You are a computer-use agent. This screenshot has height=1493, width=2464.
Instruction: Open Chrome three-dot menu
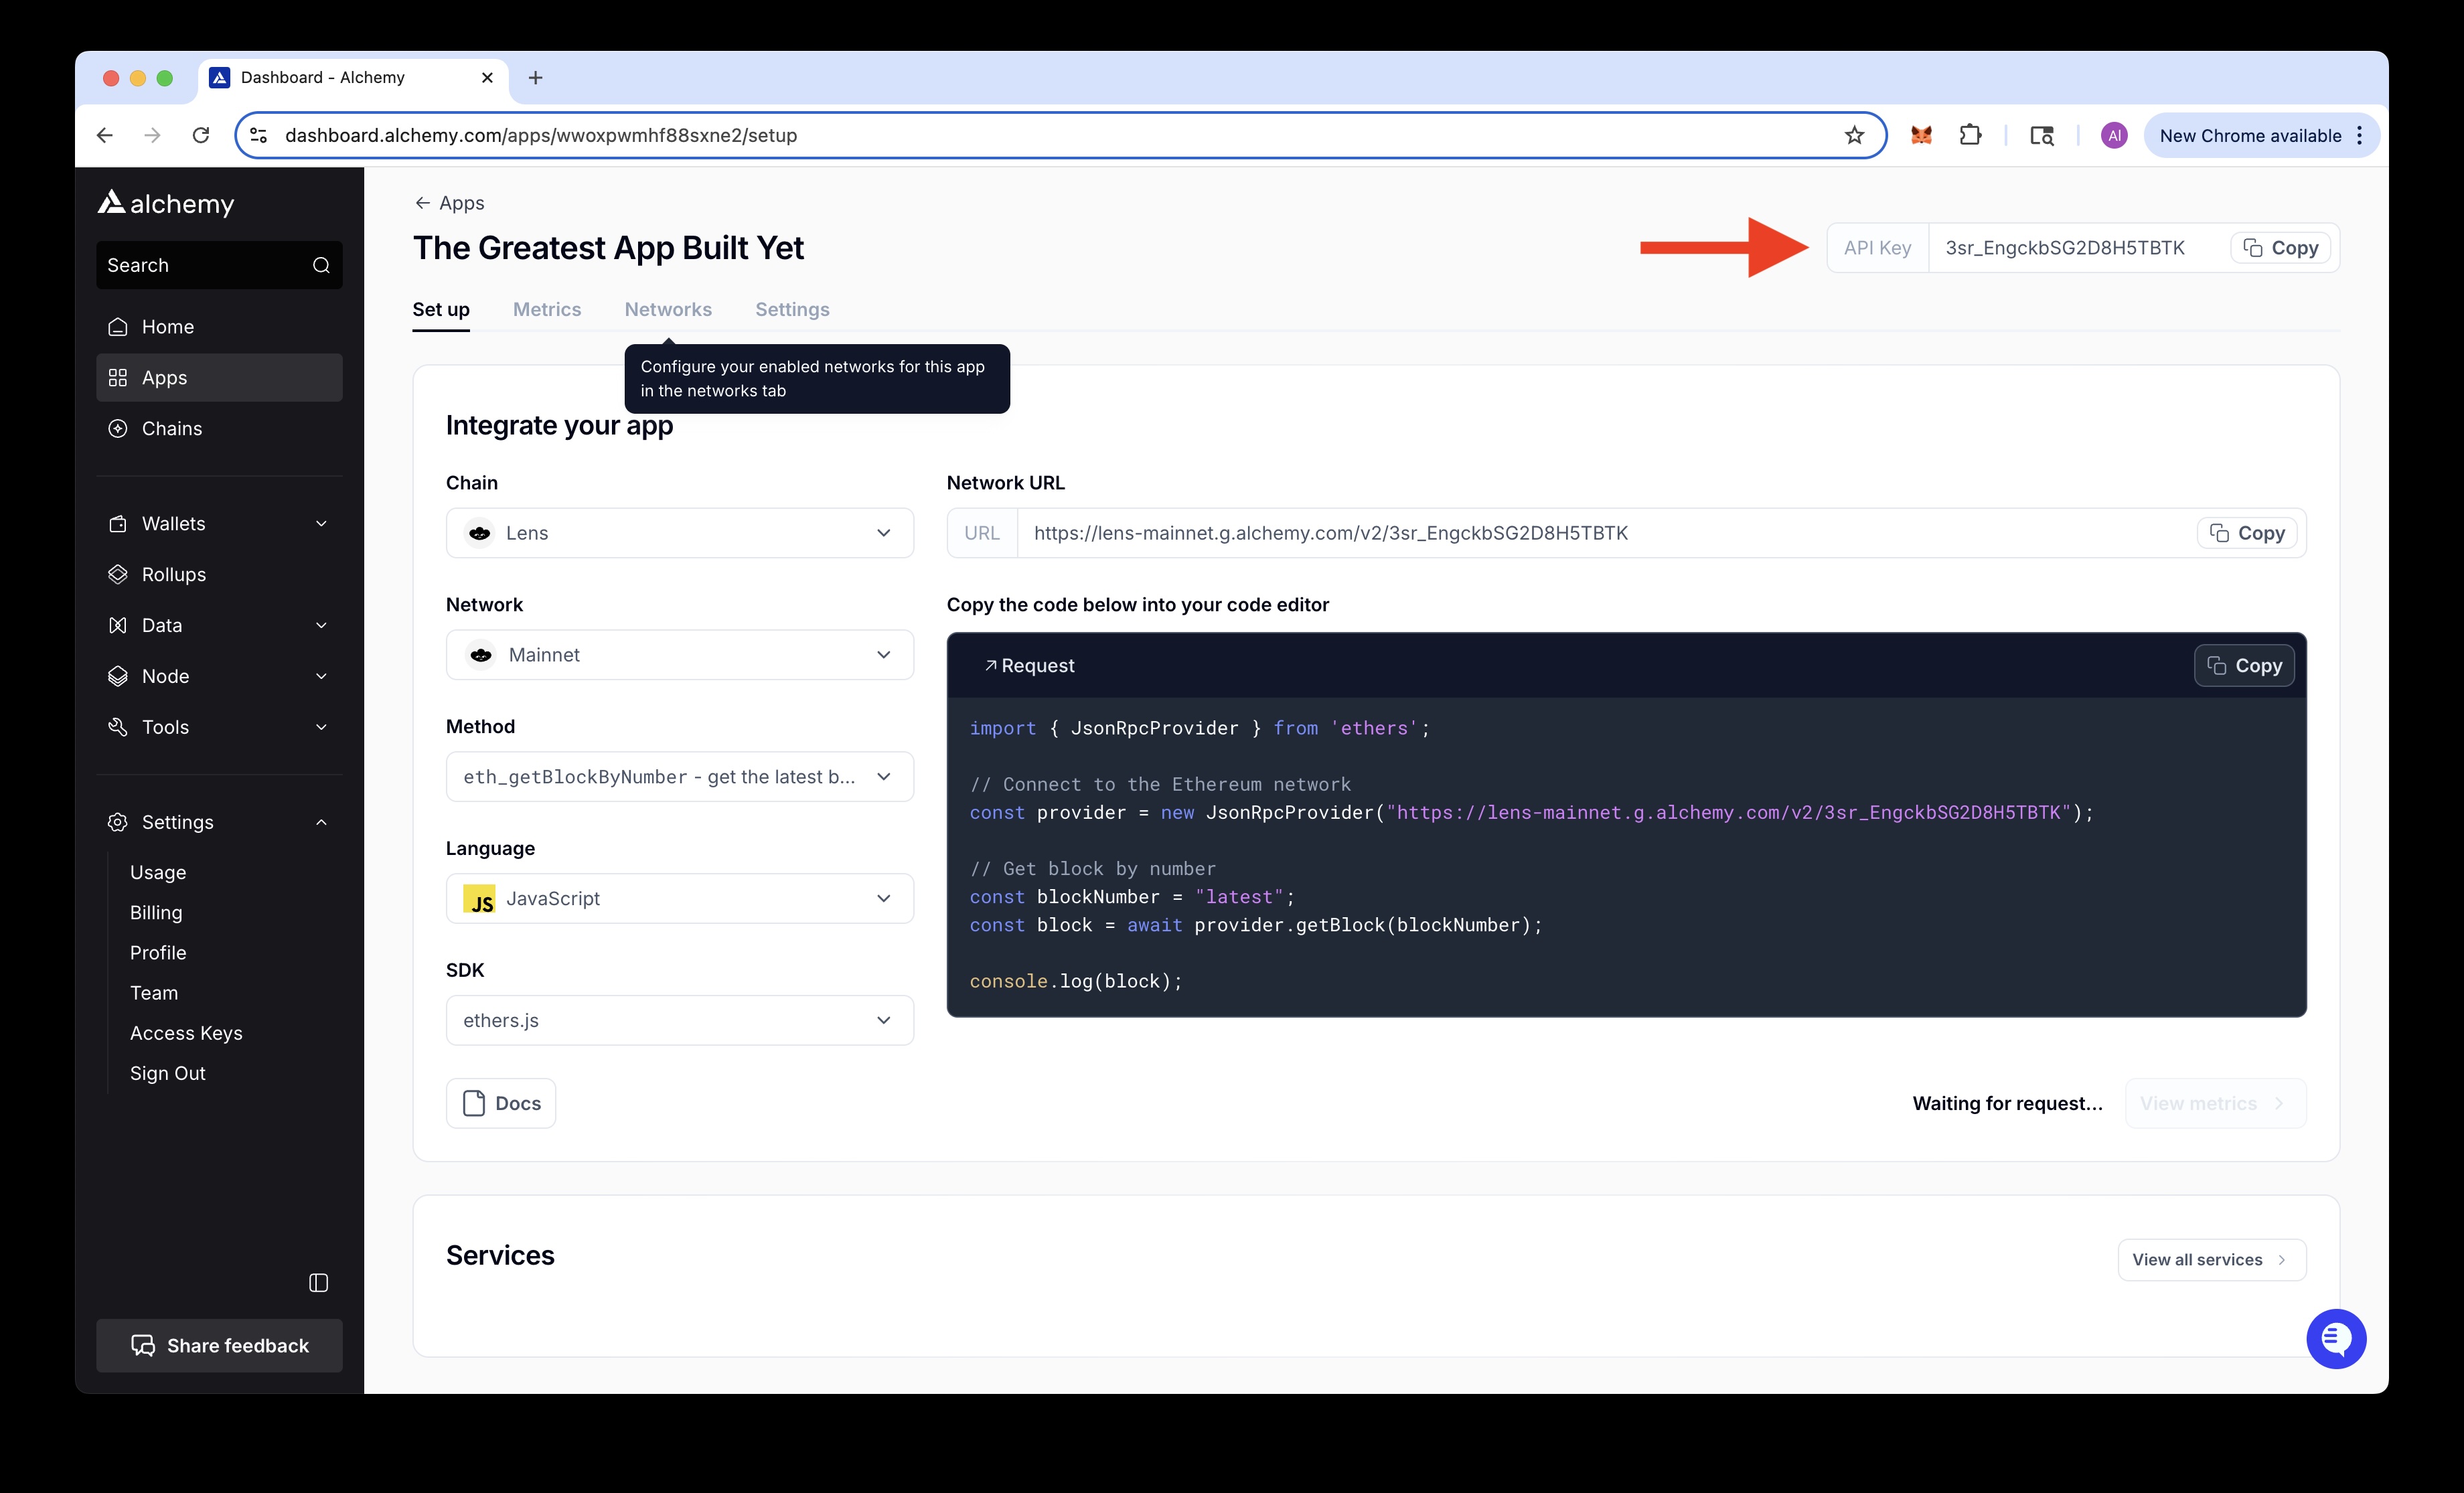tap(2359, 135)
